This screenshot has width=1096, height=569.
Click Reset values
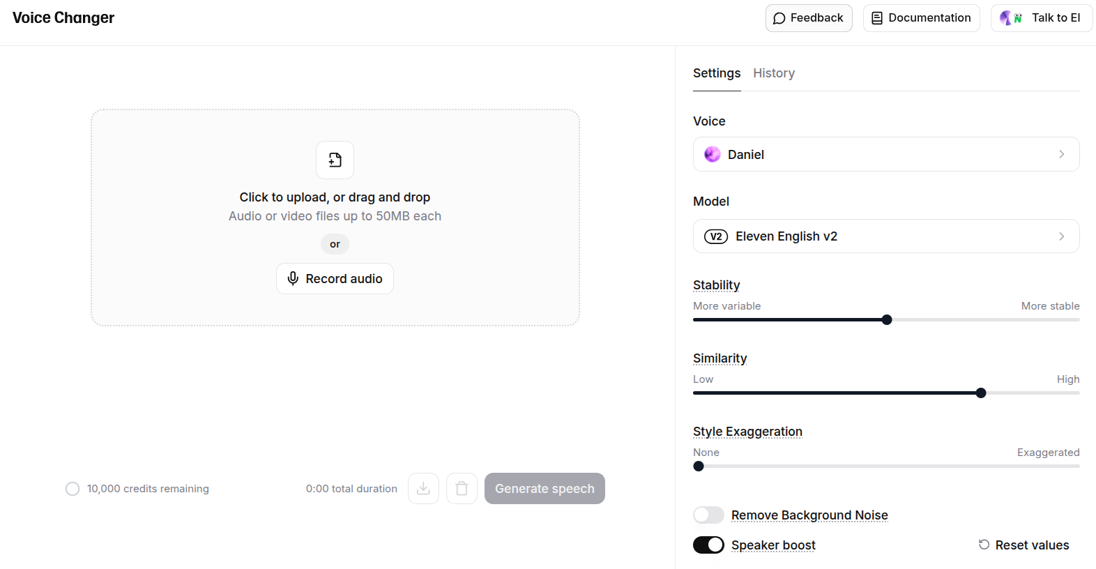tap(1023, 545)
